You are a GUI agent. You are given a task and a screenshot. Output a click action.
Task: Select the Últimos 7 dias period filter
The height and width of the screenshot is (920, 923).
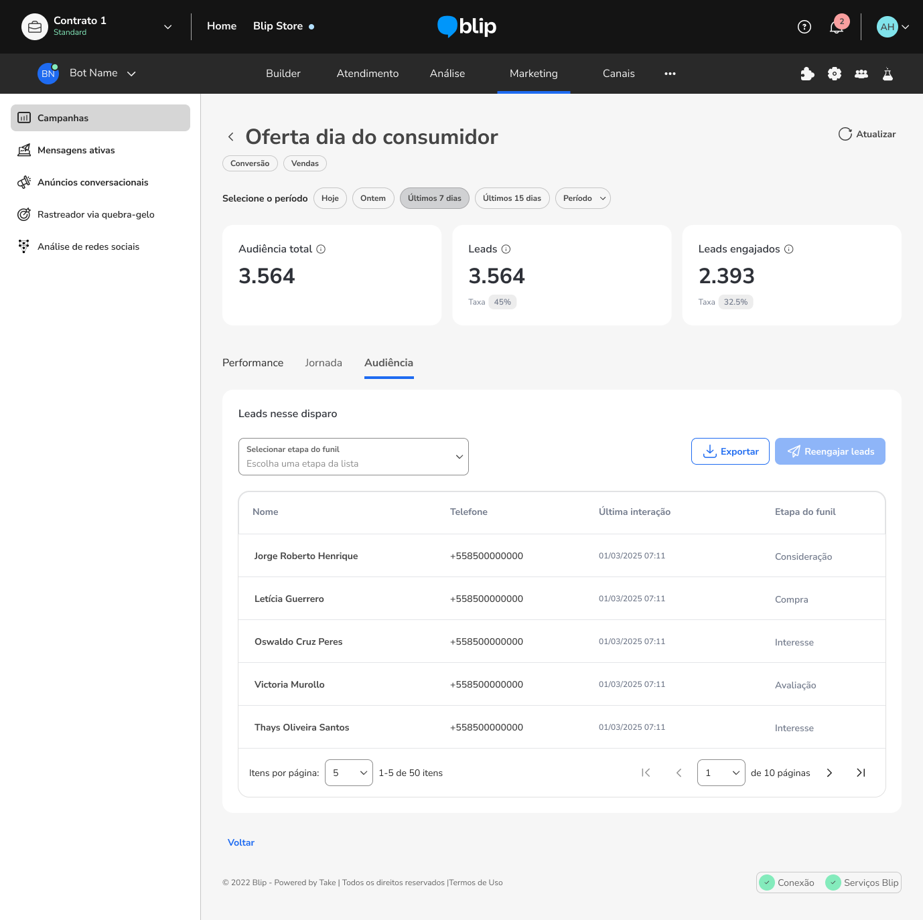434,198
